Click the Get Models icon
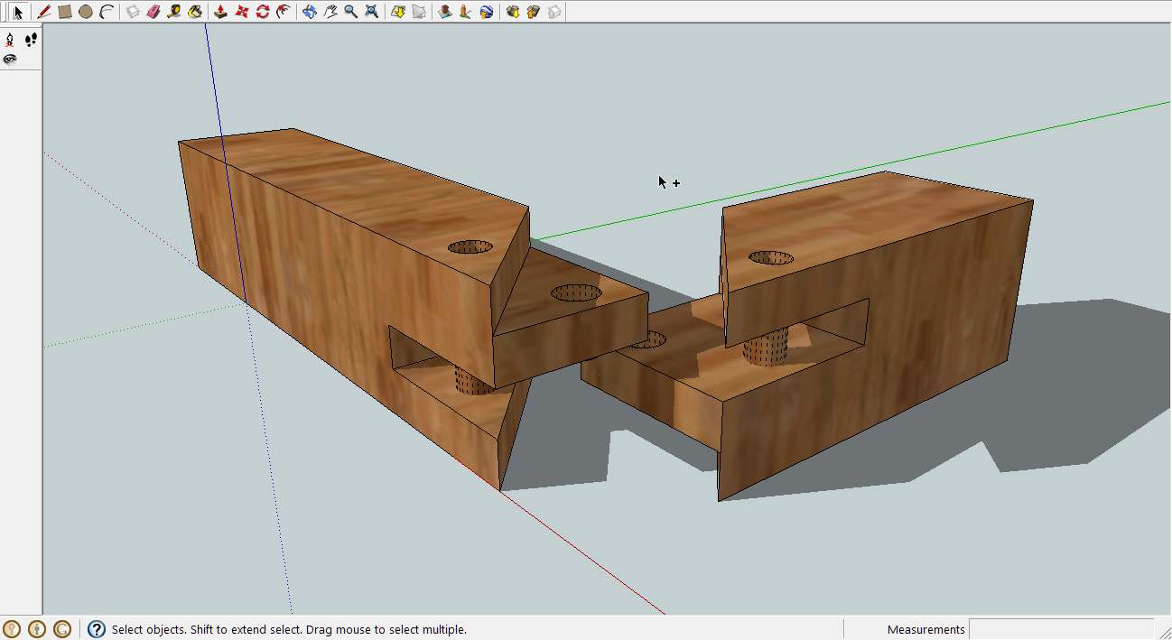This screenshot has height=640, width=1172. click(512, 12)
